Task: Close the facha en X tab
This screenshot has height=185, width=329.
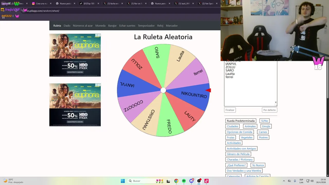Action: pos(122,4)
